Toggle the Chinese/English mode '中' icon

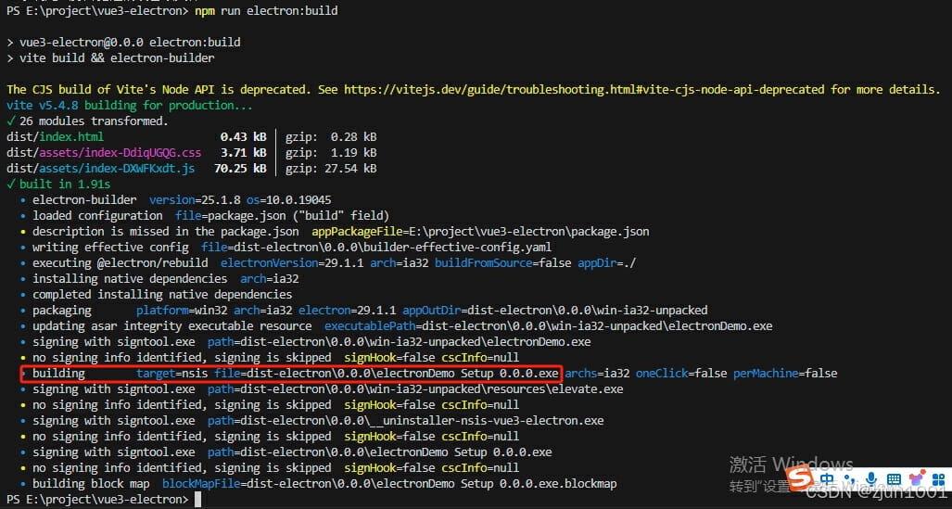pos(827,479)
